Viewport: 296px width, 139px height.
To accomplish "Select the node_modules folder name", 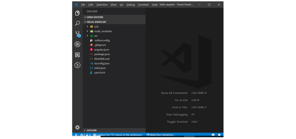I will (x=103, y=31).
